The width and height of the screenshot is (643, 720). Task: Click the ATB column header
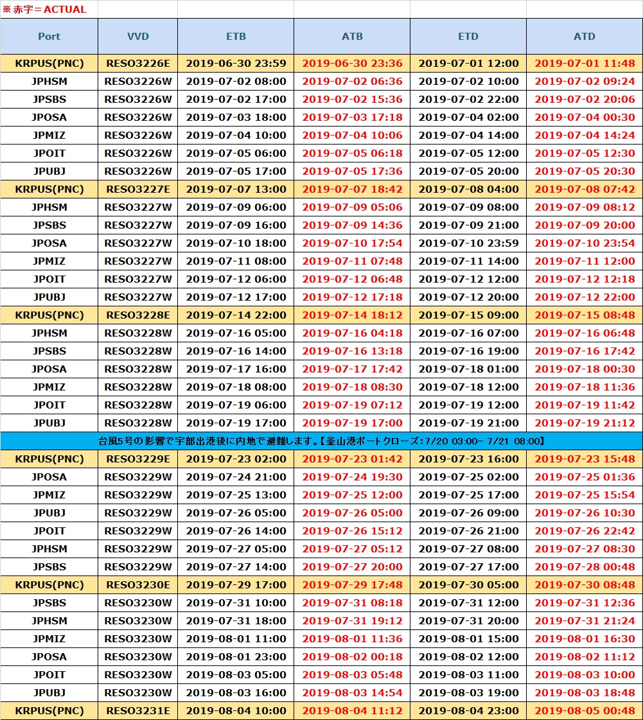tap(352, 36)
